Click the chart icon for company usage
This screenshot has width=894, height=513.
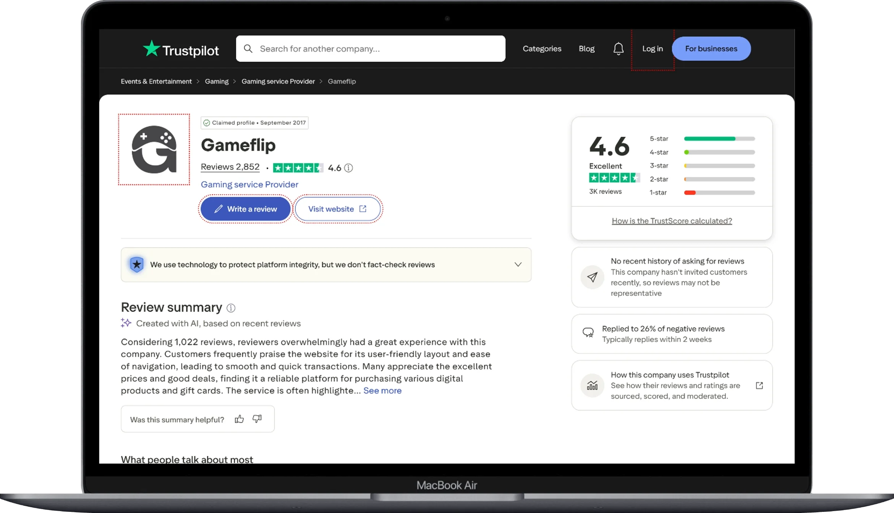(592, 386)
